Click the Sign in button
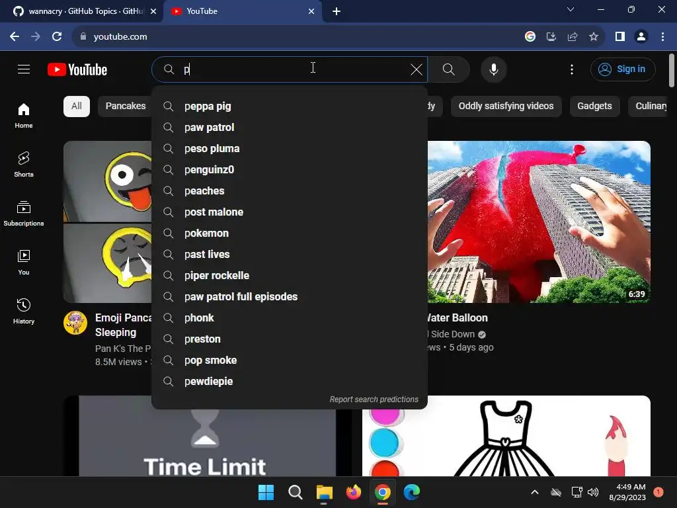 (623, 69)
